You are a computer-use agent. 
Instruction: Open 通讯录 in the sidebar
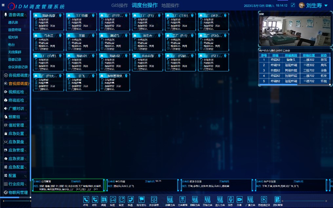coord(13,22)
